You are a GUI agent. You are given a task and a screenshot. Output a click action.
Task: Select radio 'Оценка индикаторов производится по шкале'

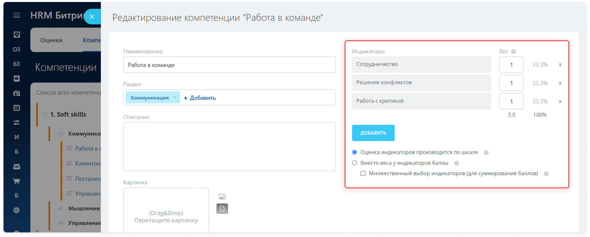[x=355, y=152]
